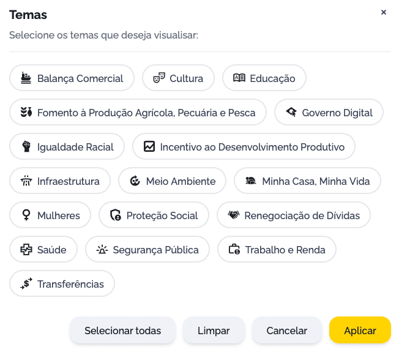Apply selected themes with Aplicar
This screenshot has height=355, width=399.
[360, 331]
